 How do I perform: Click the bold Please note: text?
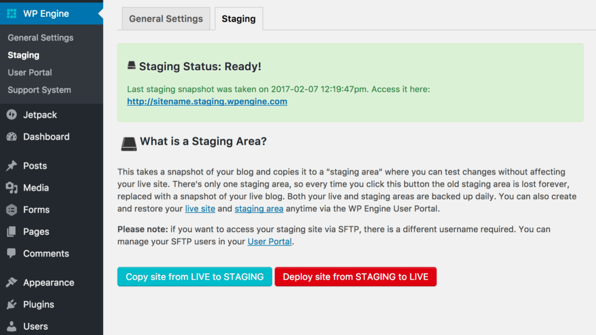coord(143,229)
